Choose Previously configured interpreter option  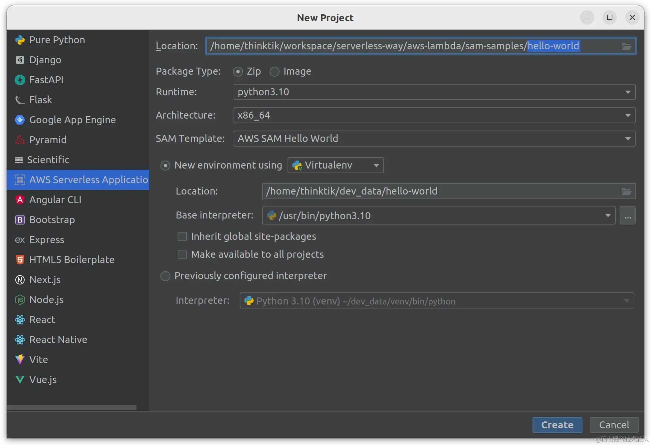[x=165, y=276]
